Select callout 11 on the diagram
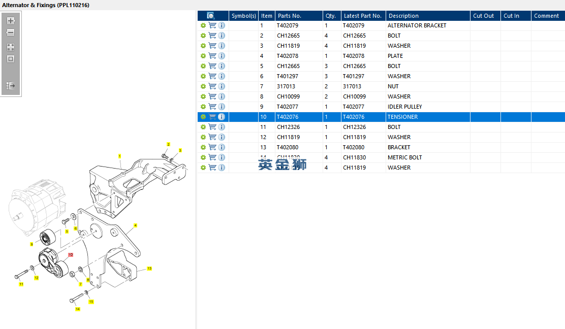 tap(21, 284)
